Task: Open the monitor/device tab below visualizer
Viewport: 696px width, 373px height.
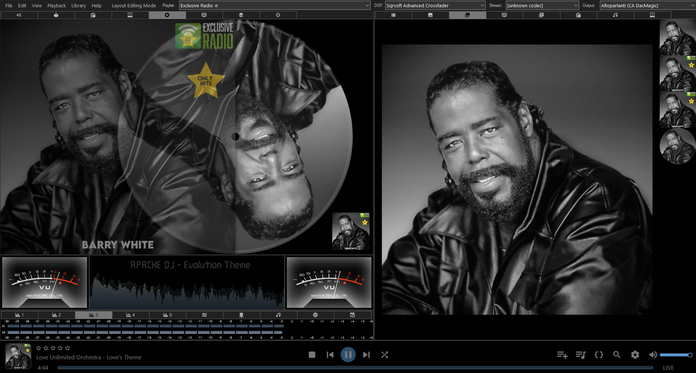Action: coord(241,315)
